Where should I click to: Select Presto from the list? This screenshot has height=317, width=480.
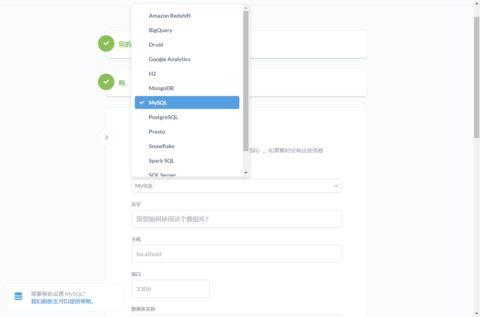point(187,132)
